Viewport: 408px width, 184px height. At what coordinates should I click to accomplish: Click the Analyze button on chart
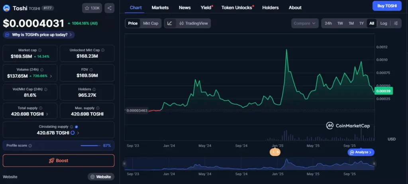[361, 152]
